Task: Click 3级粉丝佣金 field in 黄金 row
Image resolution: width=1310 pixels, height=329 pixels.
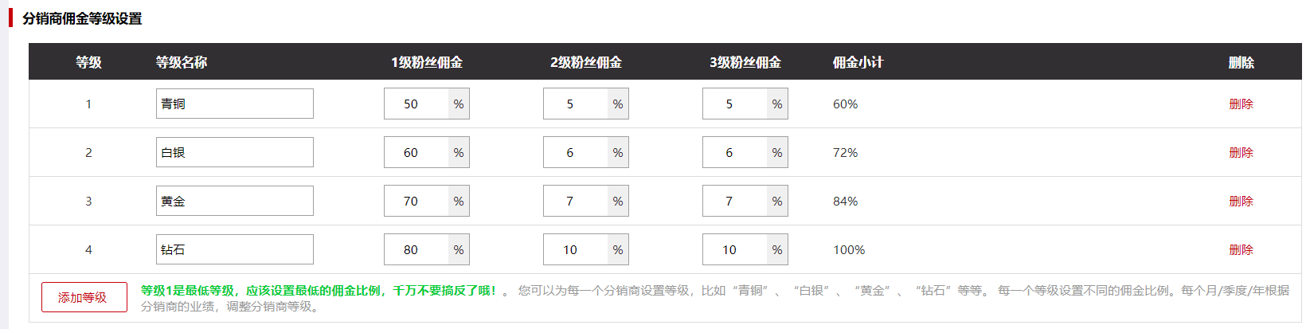Action: tap(735, 201)
